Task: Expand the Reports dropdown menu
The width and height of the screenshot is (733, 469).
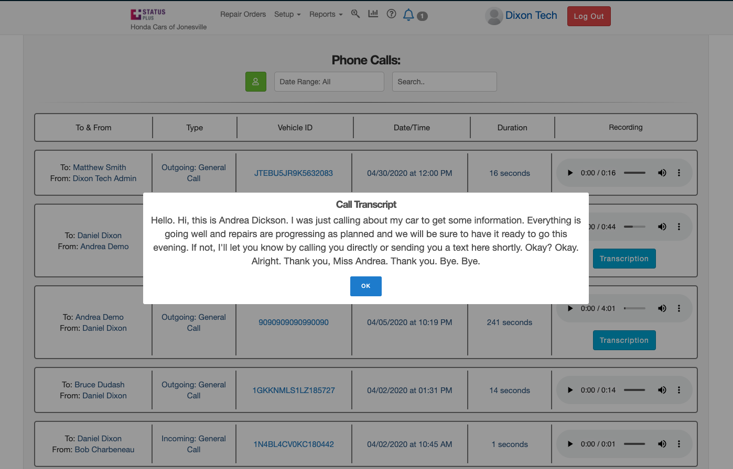Action: pyautogui.click(x=326, y=14)
